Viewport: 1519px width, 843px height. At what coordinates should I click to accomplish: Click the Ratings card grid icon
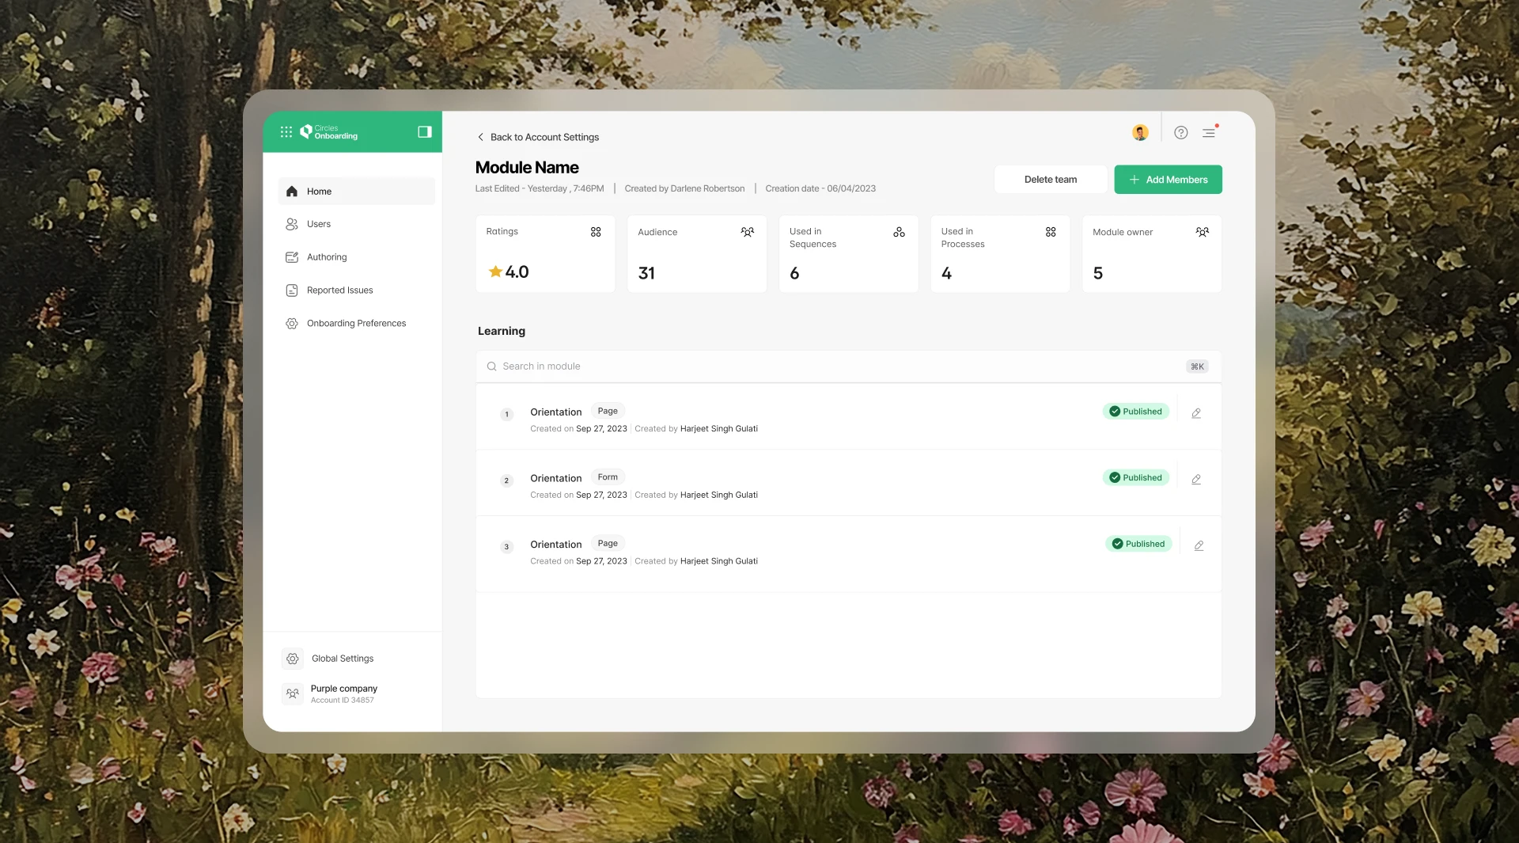point(596,232)
